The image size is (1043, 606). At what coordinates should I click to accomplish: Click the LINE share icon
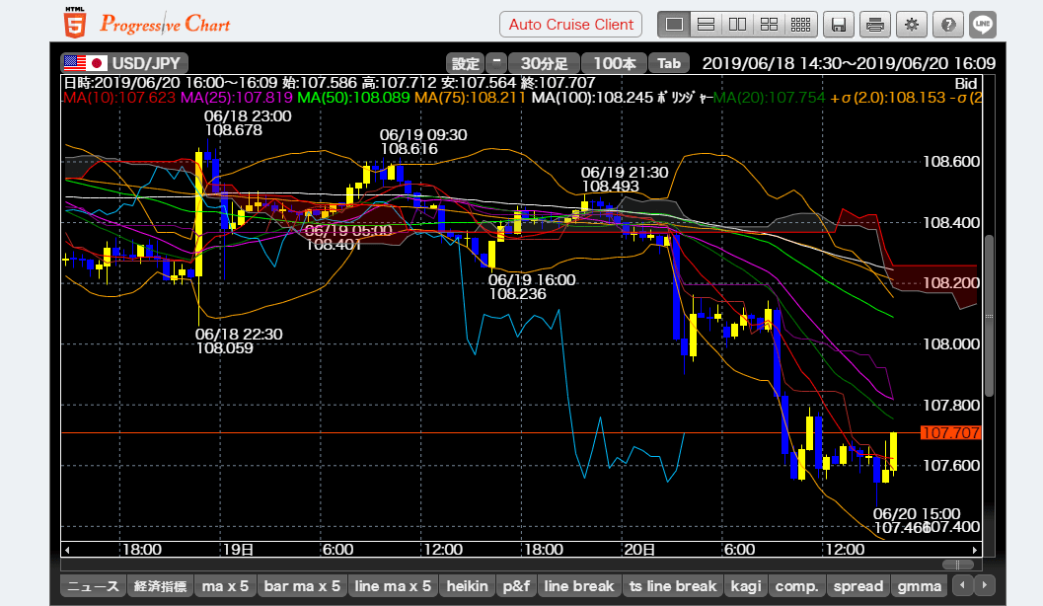coord(983,25)
